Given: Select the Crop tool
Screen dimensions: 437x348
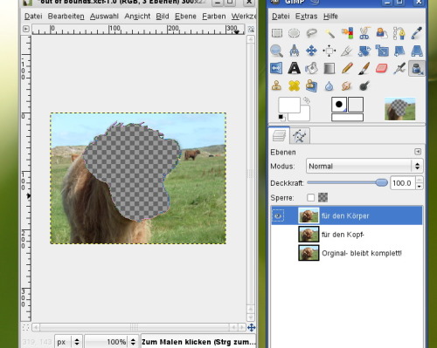Looking at the screenshot, I should (347, 51).
